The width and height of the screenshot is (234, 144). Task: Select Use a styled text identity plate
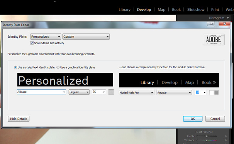pyautogui.click(x=15, y=67)
